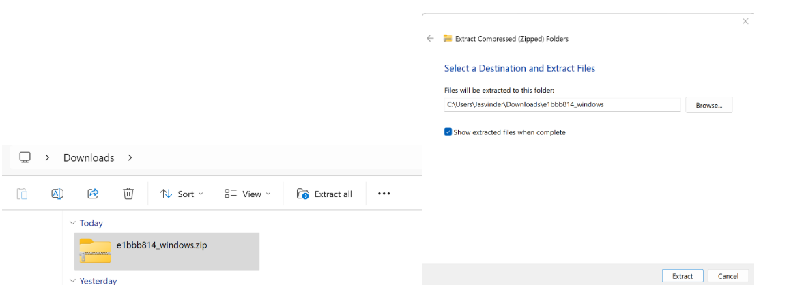The height and width of the screenshot is (300, 789).
Task: Toggle Show extracted files when complete checkbox
Action: [448, 132]
